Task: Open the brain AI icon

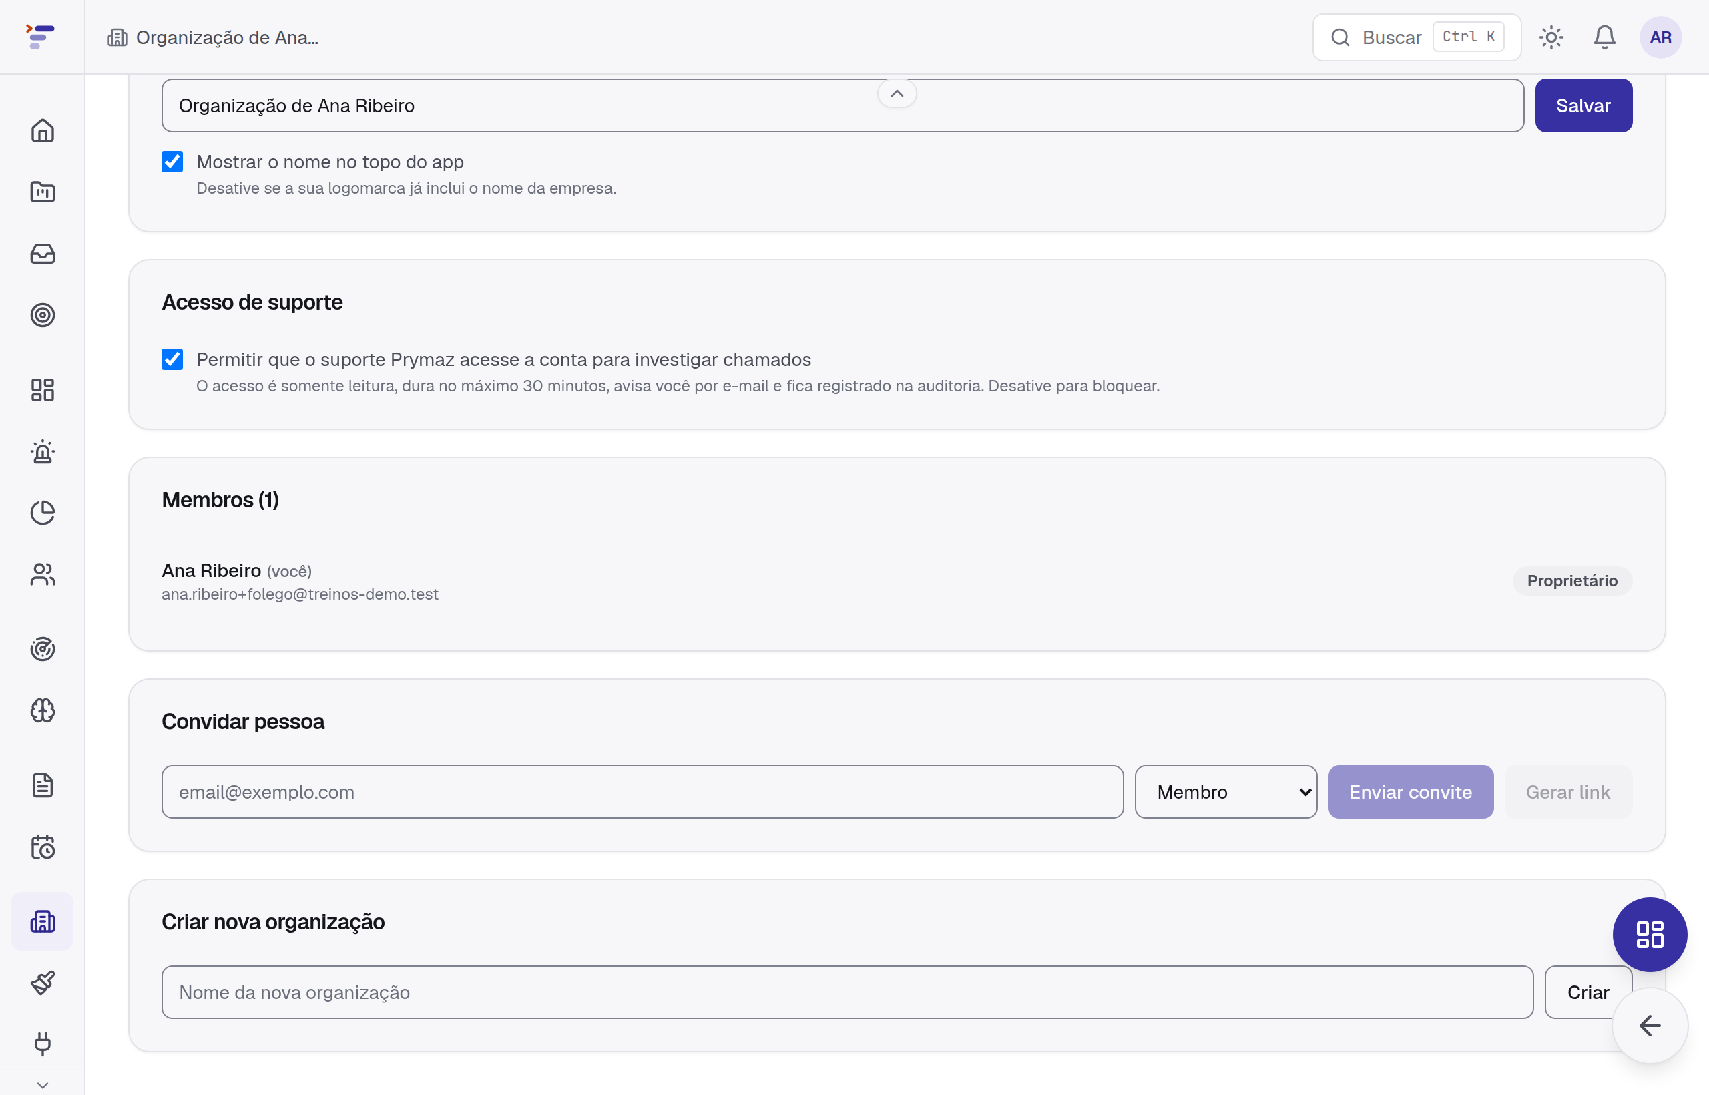Action: click(x=43, y=710)
